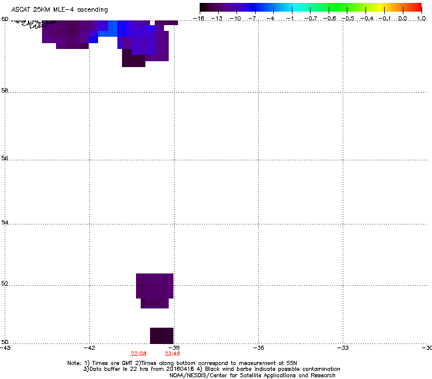Select the '-0.5' color scale label

348,19
